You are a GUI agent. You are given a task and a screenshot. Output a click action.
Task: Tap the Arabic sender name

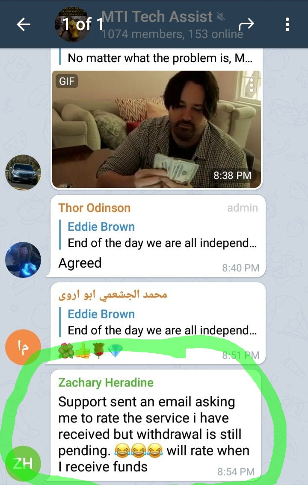[113, 295]
